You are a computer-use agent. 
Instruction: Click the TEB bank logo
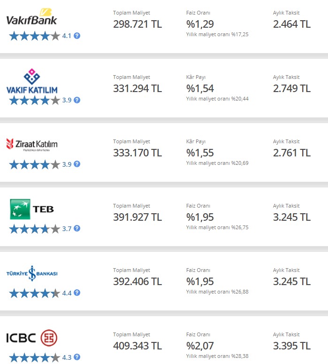(32, 209)
